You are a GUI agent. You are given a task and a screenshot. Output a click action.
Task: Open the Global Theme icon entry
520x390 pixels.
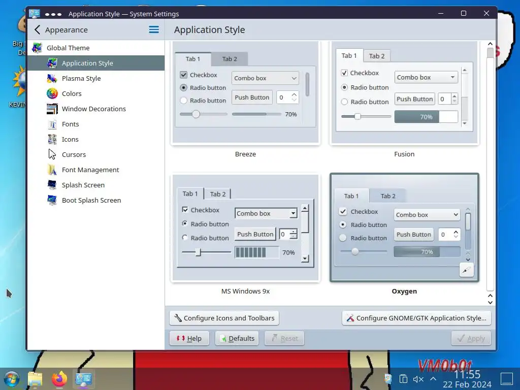[37, 48]
